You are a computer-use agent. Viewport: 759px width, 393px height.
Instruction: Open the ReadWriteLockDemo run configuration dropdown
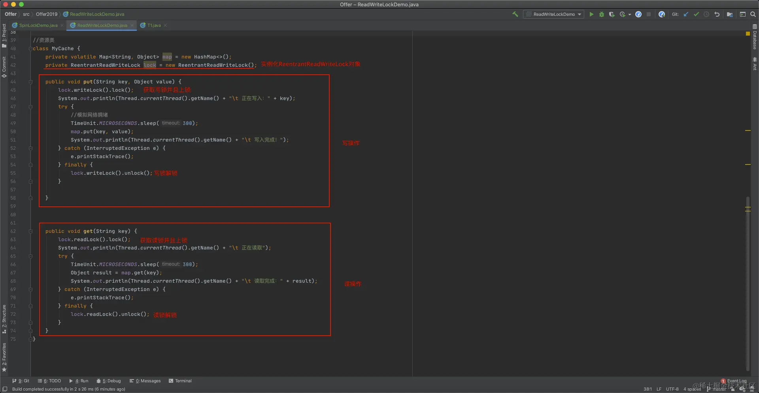coord(553,14)
